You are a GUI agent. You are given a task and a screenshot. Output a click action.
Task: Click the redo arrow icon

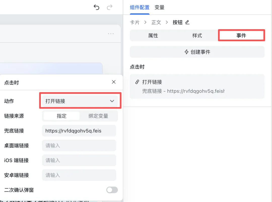[110, 7]
